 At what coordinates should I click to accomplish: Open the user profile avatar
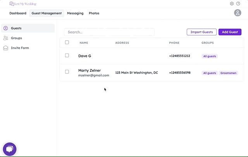238,13
